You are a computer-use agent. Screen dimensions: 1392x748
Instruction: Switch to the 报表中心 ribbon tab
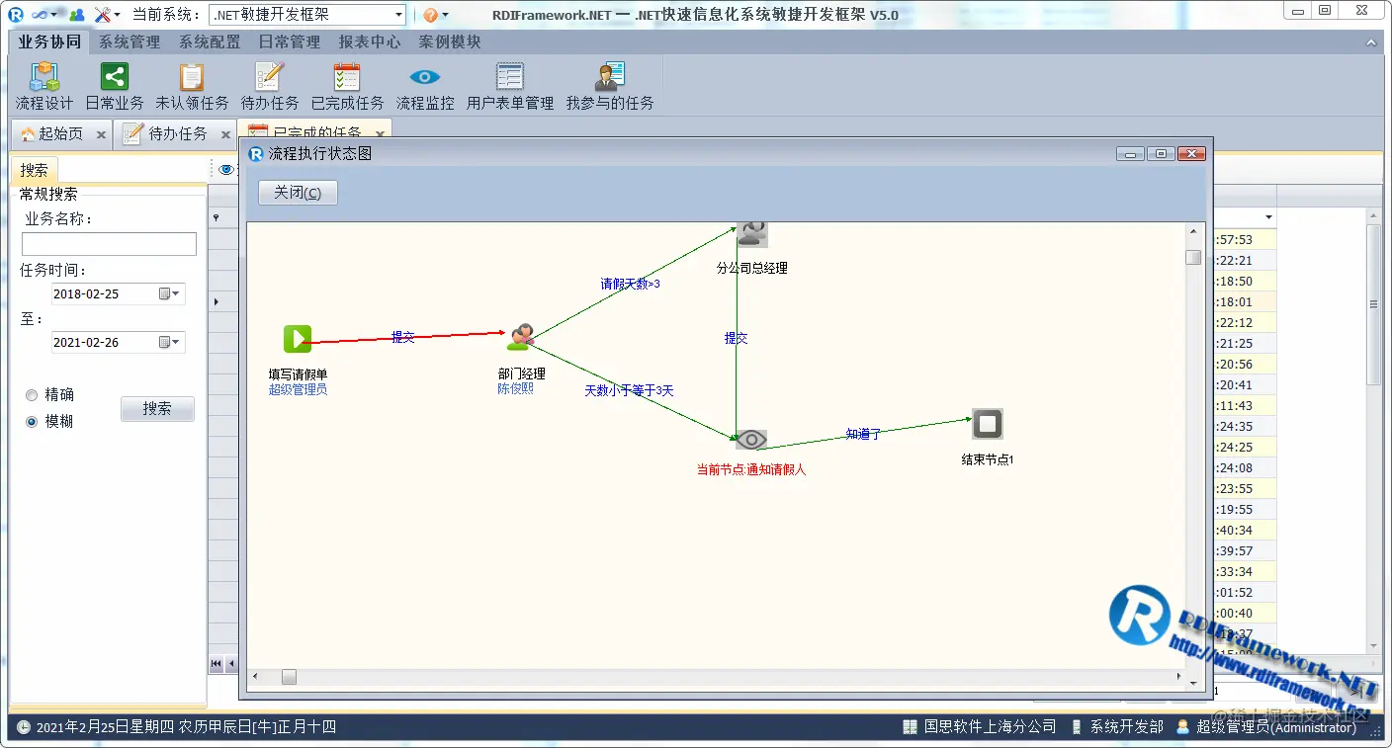(370, 42)
